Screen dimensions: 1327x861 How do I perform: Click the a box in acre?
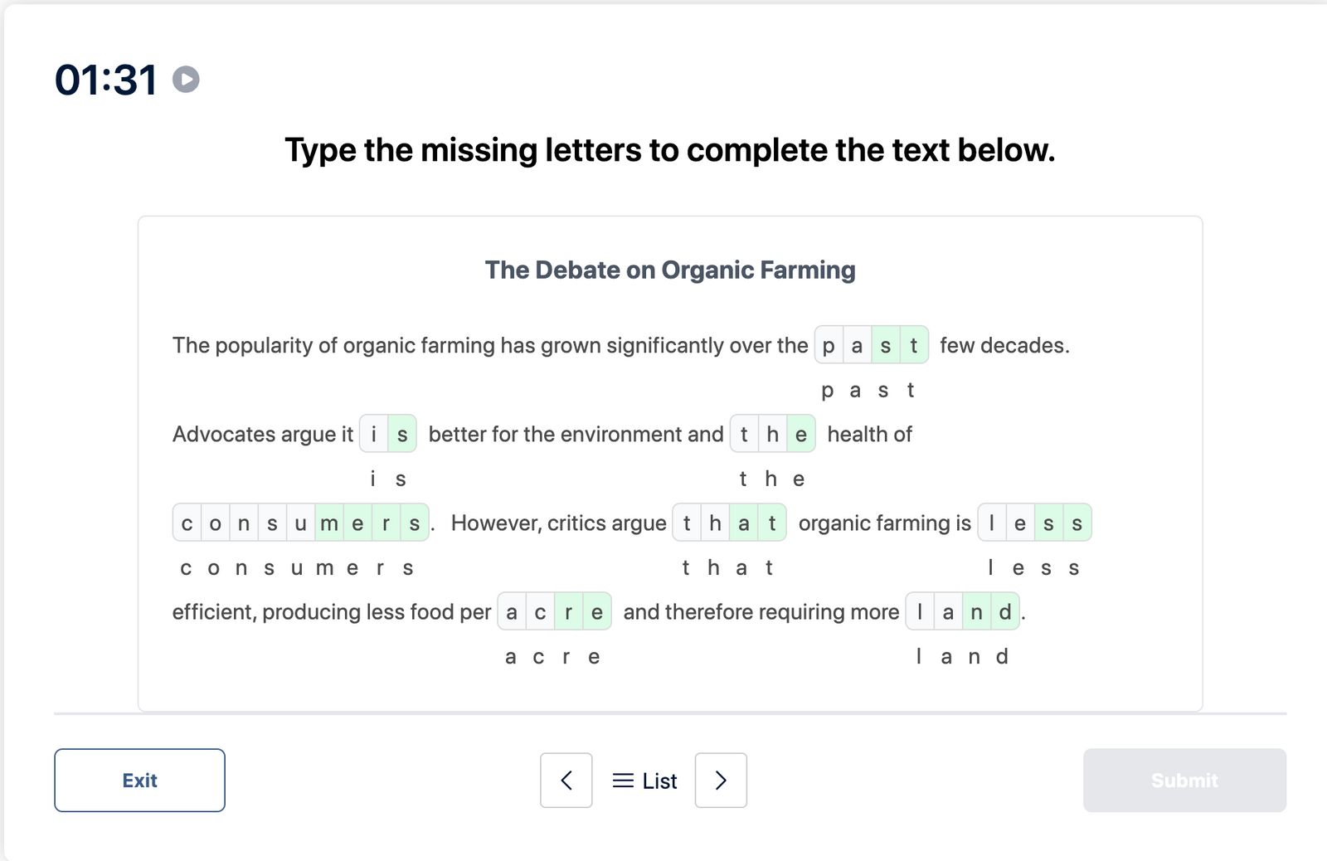pos(512,611)
